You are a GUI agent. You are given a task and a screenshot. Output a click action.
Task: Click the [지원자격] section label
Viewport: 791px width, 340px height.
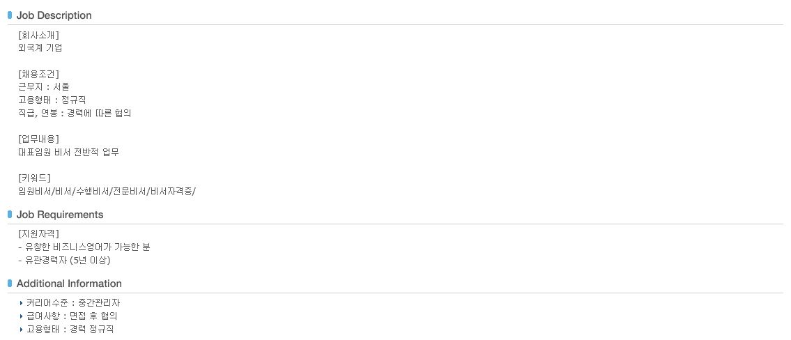38,233
